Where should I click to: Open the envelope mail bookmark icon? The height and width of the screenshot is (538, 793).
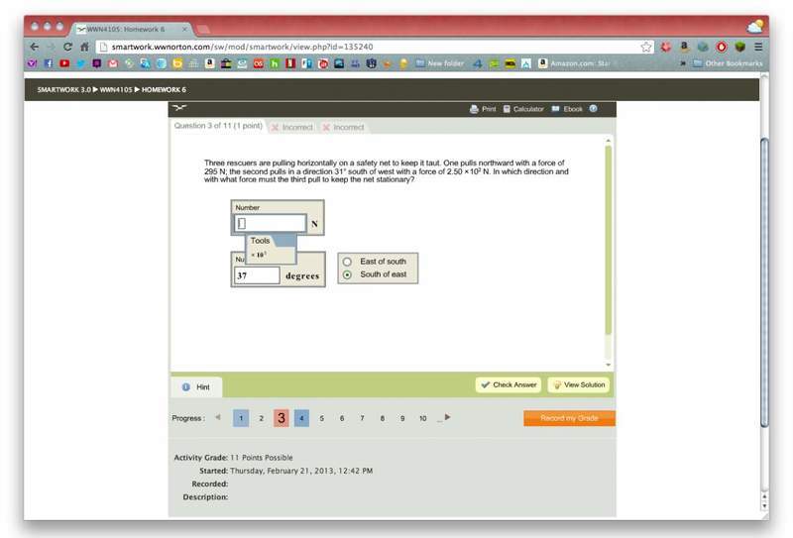pyautogui.click(x=113, y=63)
